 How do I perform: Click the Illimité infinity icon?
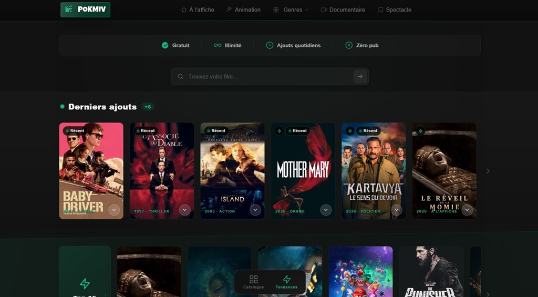point(218,45)
